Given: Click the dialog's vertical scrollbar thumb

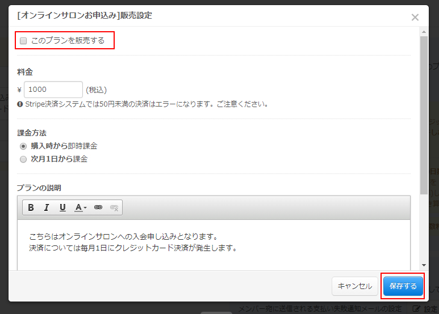Looking at the screenshot, I should click(x=424, y=113).
